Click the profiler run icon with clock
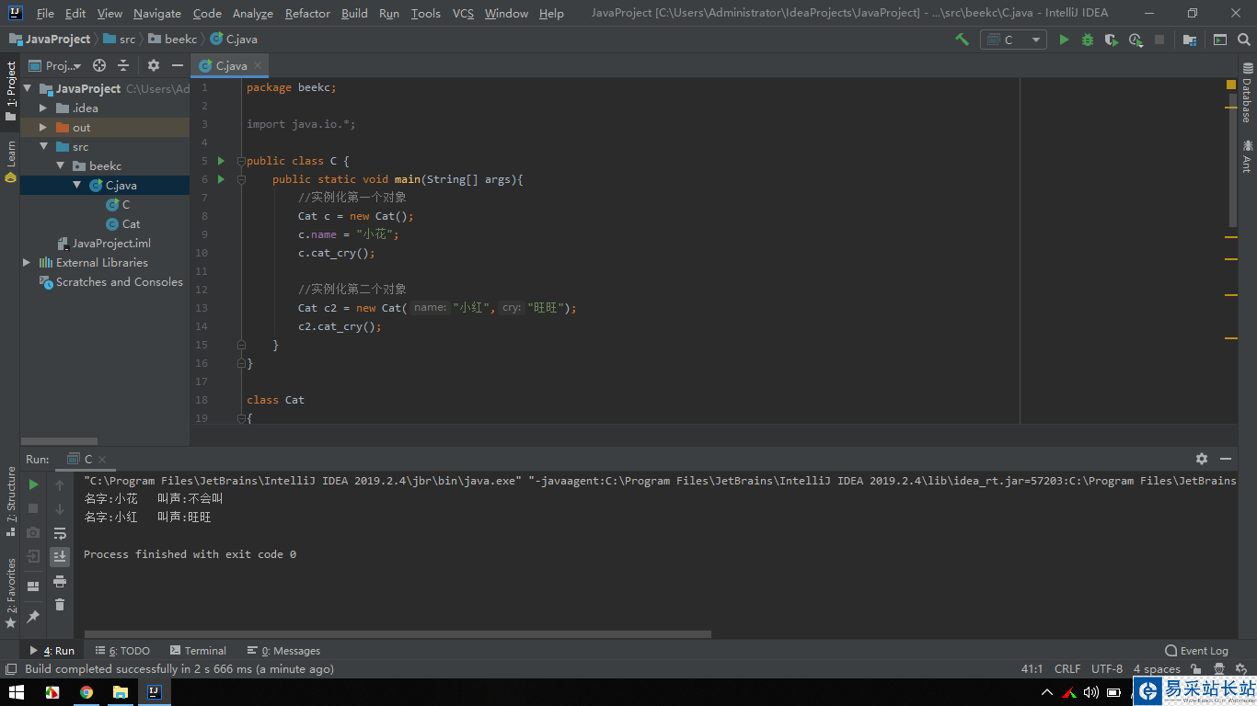 click(1136, 40)
